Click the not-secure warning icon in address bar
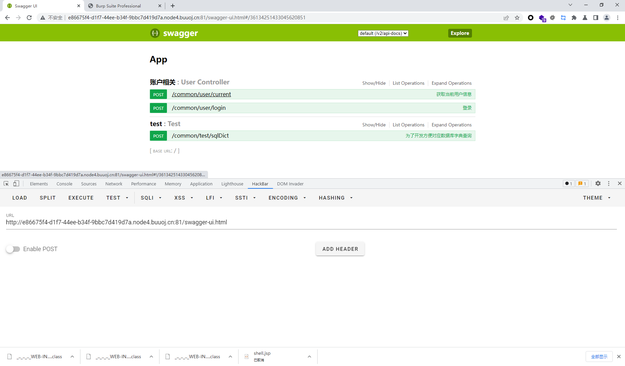The width and height of the screenshot is (625, 366). coord(43,18)
